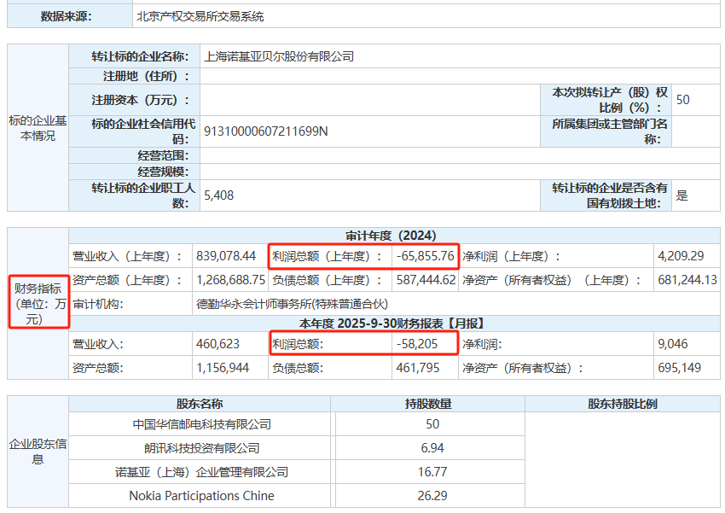The height and width of the screenshot is (513, 725).
Task: Select company name 上海诺基亚贝尔股份有限公司
Action: (279, 57)
